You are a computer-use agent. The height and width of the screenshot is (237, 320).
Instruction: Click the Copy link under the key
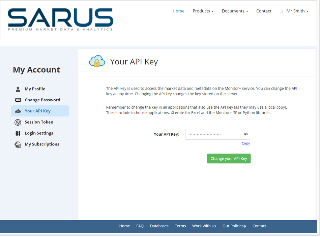click(246, 143)
